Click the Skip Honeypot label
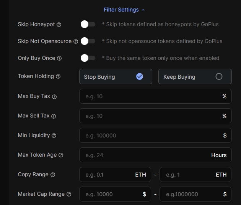This screenshot has height=205, width=241. click(x=36, y=24)
